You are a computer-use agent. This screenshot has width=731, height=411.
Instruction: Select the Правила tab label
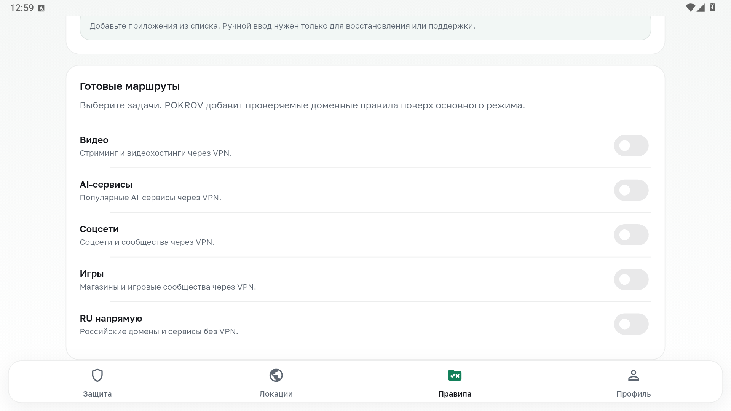pyautogui.click(x=455, y=394)
